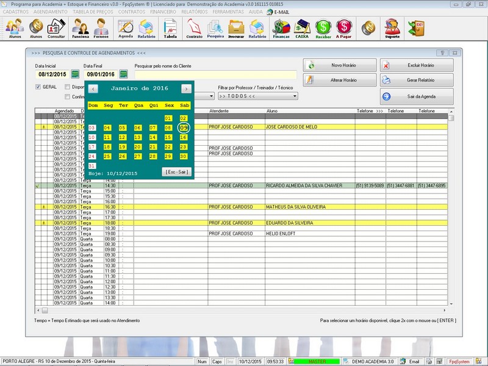The height and width of the screenshot is (366, 488).
Task: Click the Data Final date field
Action: coord(101,74)
